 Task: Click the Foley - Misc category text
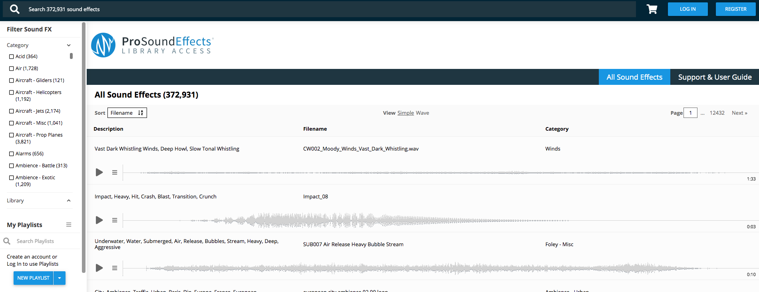pyautogui.click(x=559, y=244)
